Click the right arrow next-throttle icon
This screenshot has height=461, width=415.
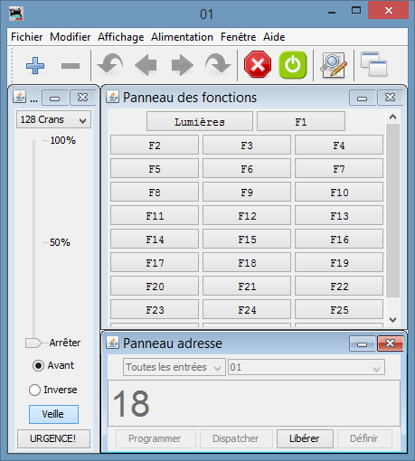point(182,65)
